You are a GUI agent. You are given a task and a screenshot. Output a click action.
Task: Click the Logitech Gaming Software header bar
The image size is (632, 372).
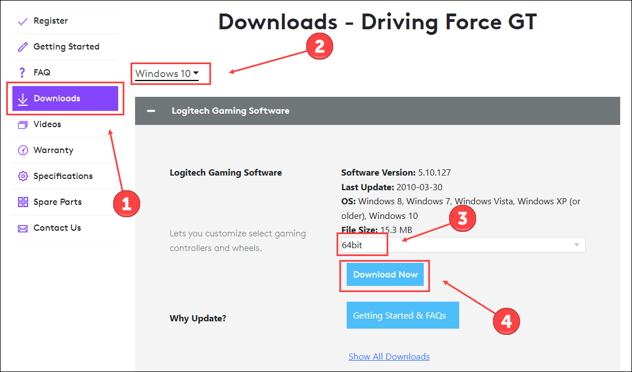point(377,111)
